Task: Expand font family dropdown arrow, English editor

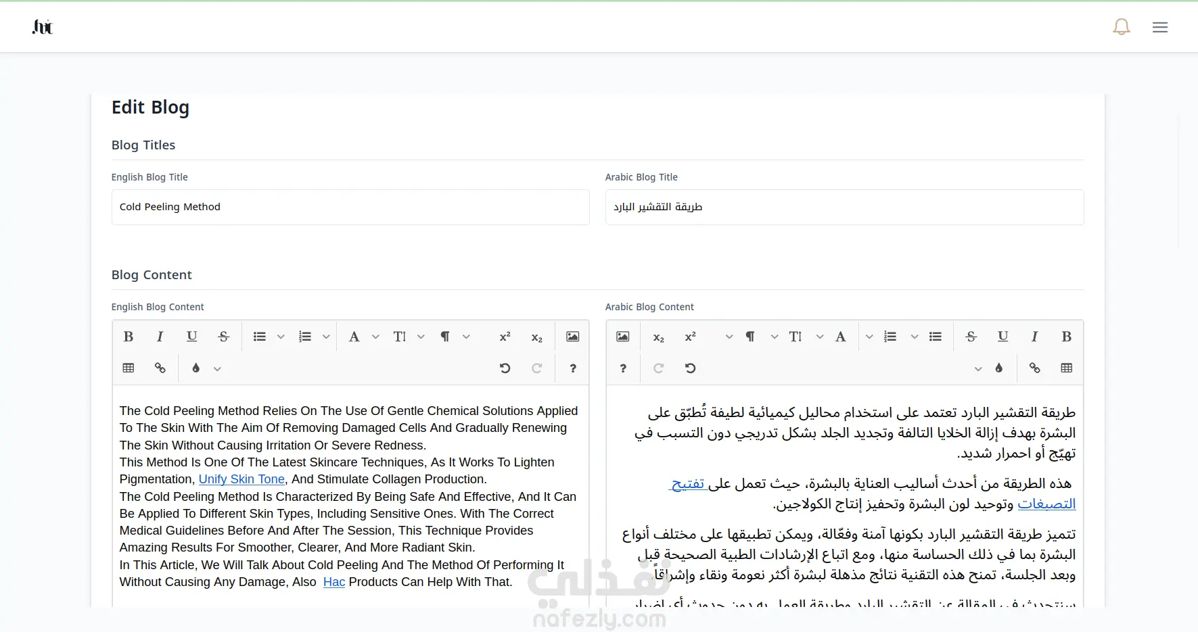Action: (375, 337)
